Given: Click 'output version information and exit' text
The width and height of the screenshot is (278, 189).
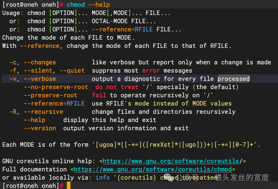Looking at the screenshot, I should 126,128.
